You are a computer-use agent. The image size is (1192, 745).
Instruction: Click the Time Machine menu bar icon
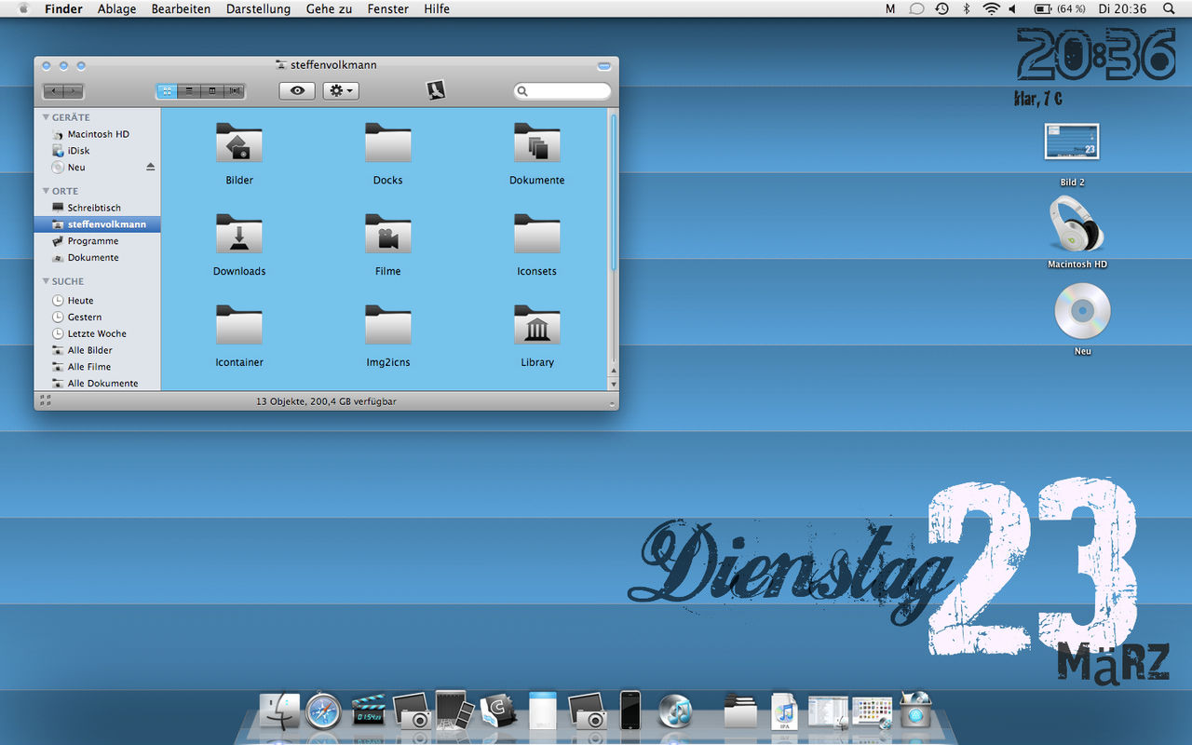tap(941, 8)
